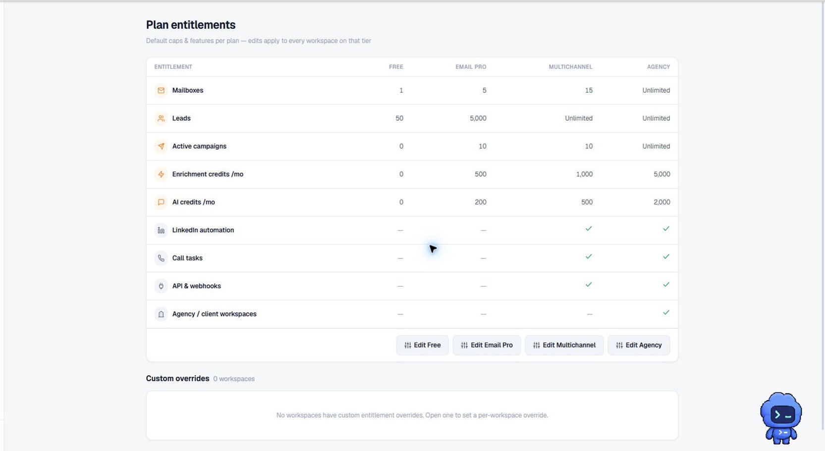Click the Agency checkmark for LinkedIn automation

(666, 229)
